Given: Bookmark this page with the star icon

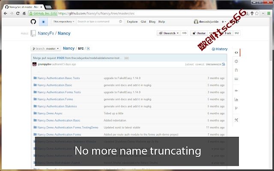Looking at the screenshot, I should click(x=257, y=13).
